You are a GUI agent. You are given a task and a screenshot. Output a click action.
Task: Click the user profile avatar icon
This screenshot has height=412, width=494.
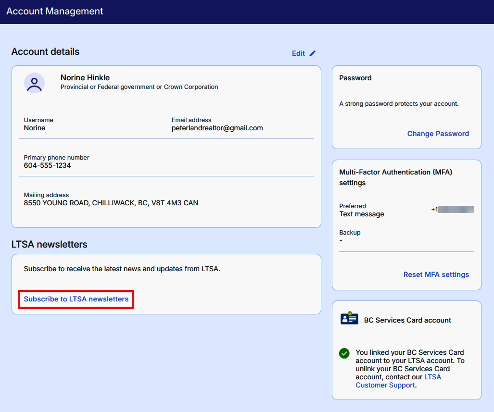coord(34,83)
